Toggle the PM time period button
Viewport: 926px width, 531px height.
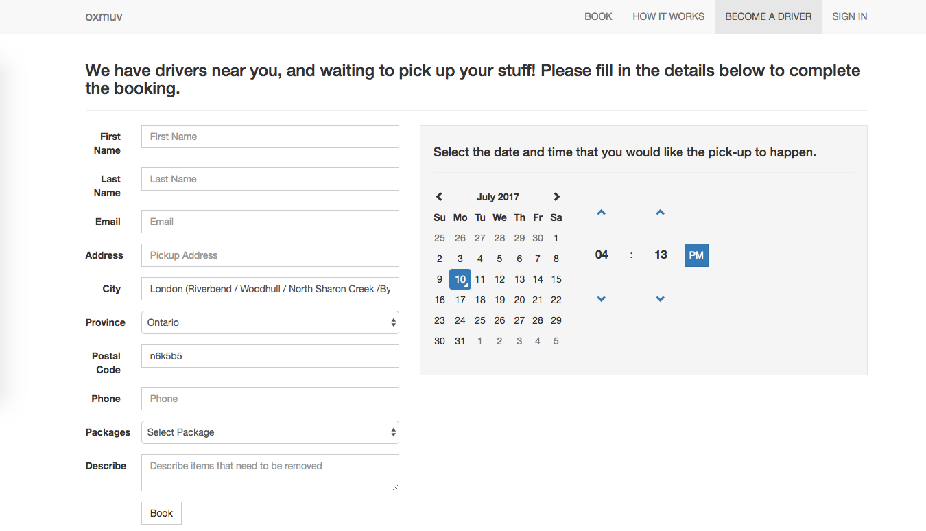pos(696,255)
